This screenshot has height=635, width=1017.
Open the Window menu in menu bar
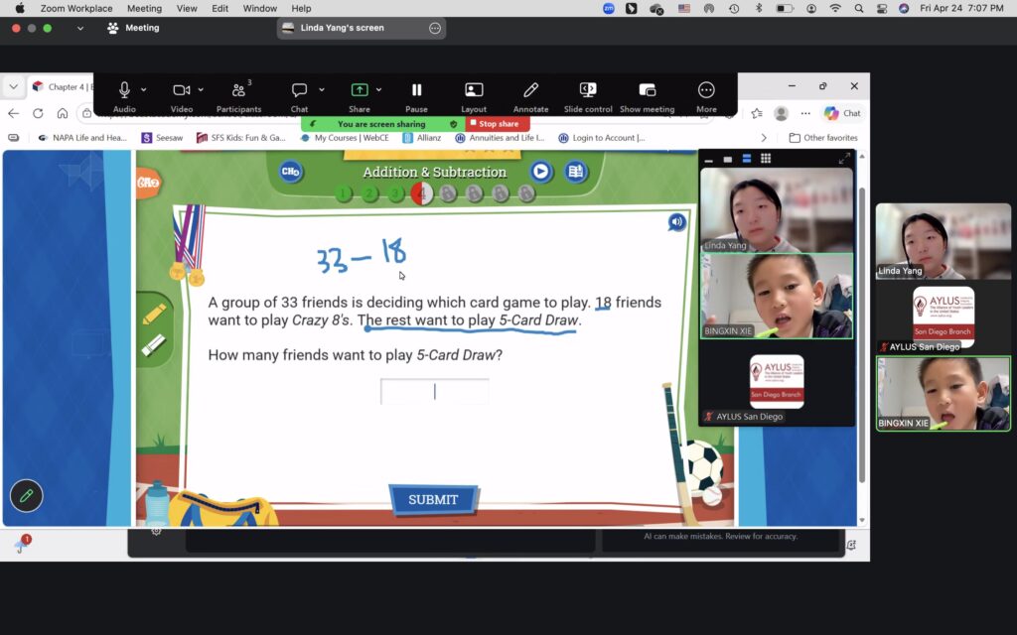point(259,8)
